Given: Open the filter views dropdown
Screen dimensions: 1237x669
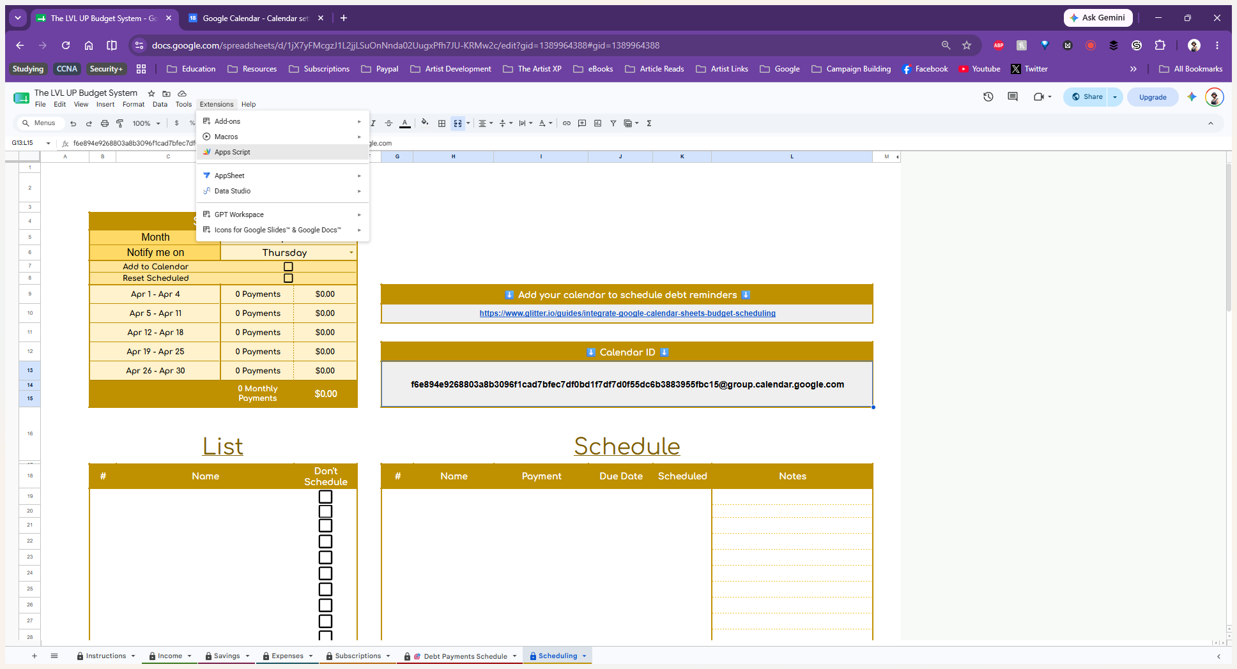Looking at the screenshot, I should 631,123.
